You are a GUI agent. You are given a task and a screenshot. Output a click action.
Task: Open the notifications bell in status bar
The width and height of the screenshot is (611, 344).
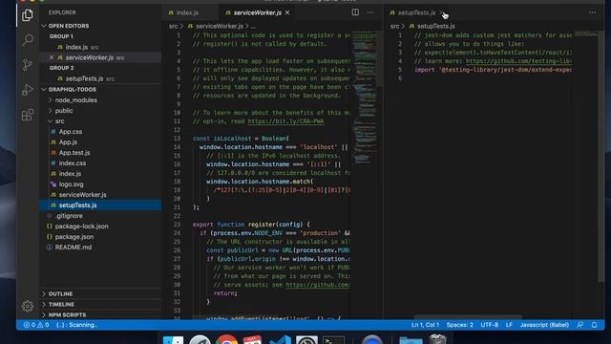pyautogui.click(x=594, y=325)
